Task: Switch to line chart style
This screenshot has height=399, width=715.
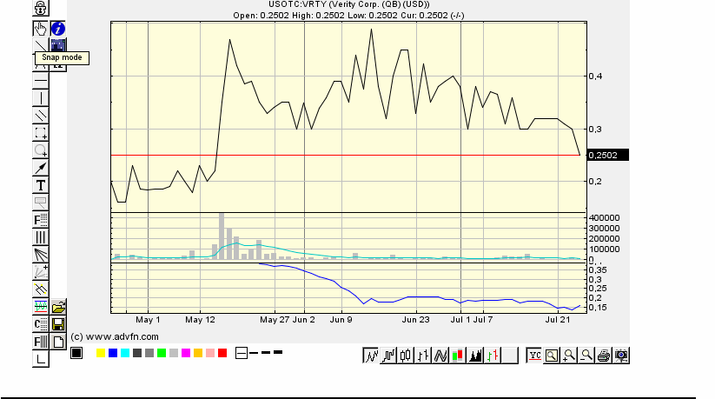Action: pyautogui.click(x=371, y=356)
